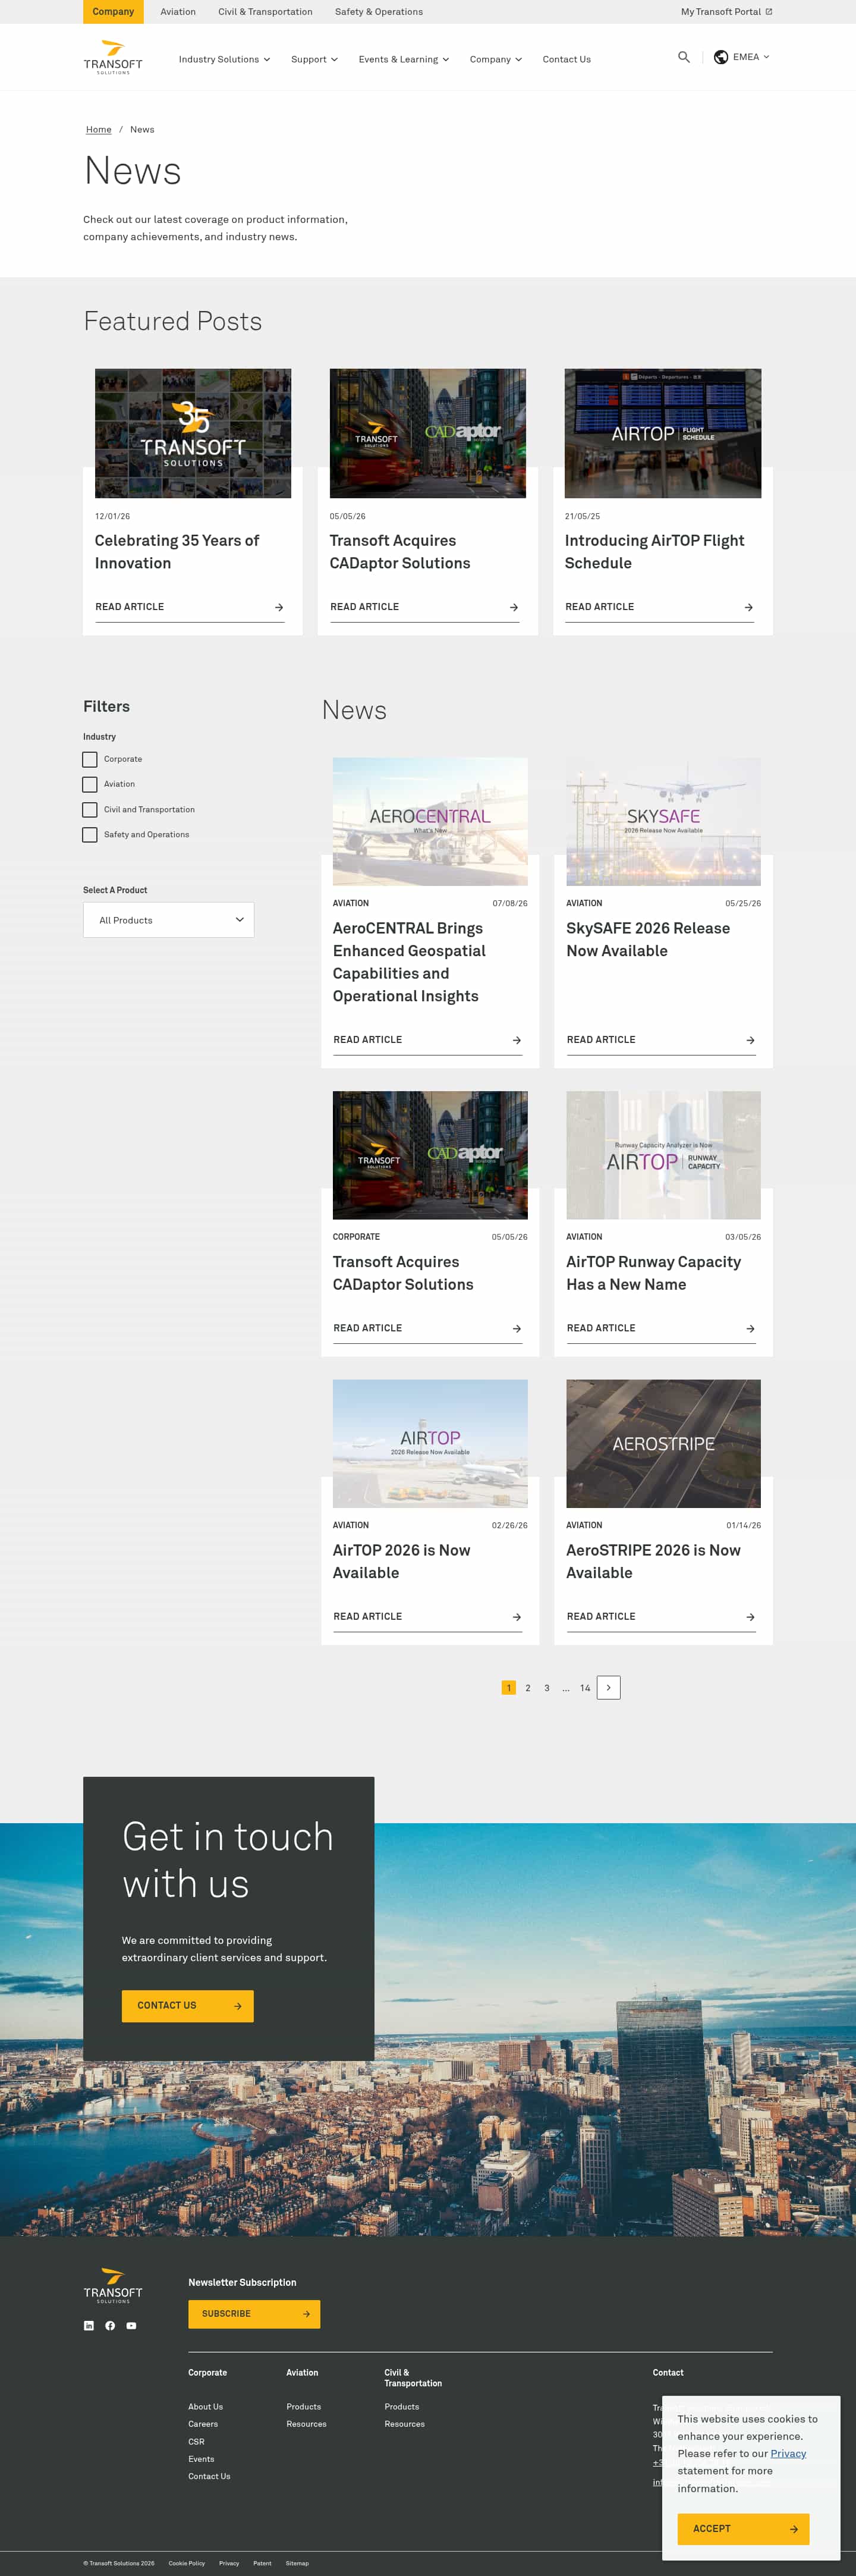This screenshot has height=2576, width=856.
Task: Jump to page 14 of news
Action: click(585, 1688)
